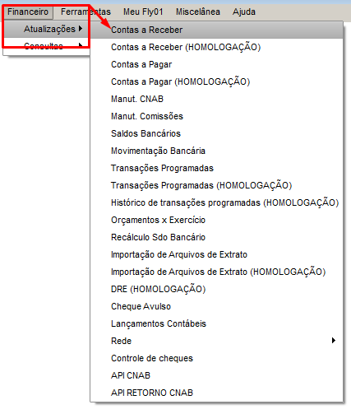Open Saldos Bancários
Screen dimensions: 351x414
coord(216,133)
